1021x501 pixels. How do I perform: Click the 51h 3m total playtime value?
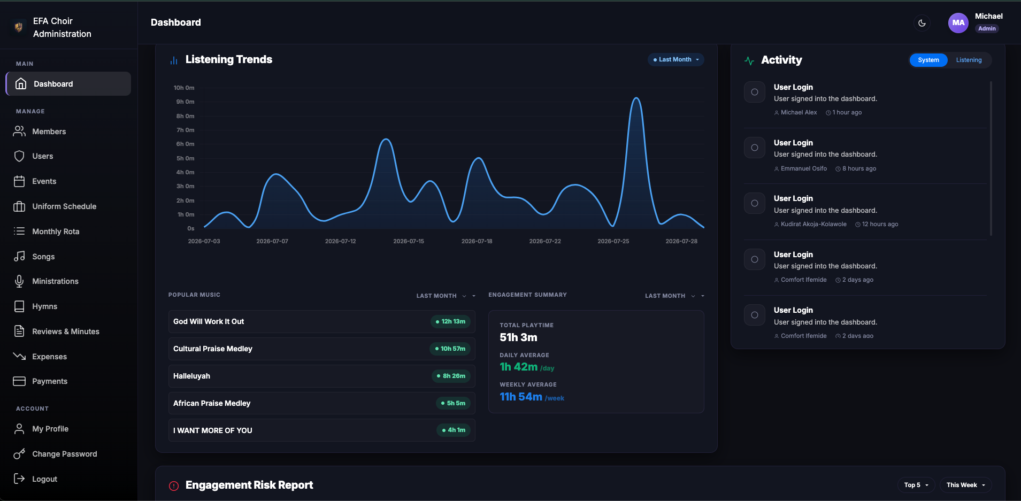518,337
